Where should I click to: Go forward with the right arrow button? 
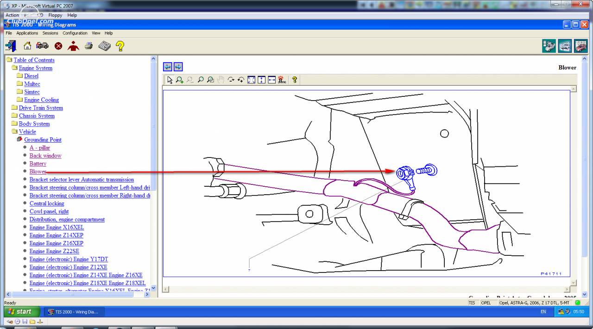click(178, 67)
